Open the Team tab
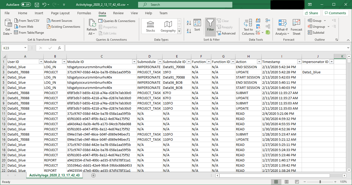352x185 pixels. 163,13
